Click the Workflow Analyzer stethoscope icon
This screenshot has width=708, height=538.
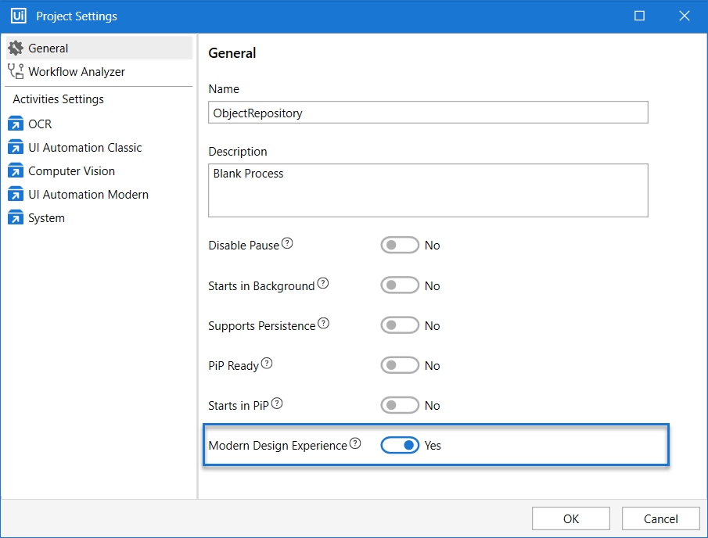tap(16, 72)
